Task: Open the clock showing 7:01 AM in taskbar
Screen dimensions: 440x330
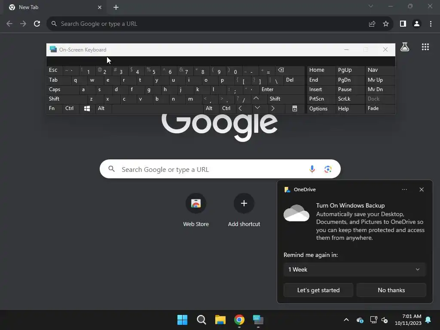Action: pyautogui.click(x=408, y=320)
